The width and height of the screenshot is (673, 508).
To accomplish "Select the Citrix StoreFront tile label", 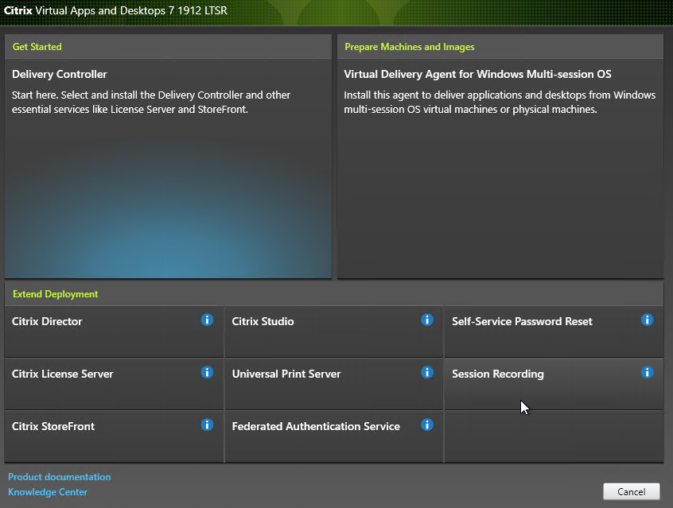I will (x=53, y=427).
